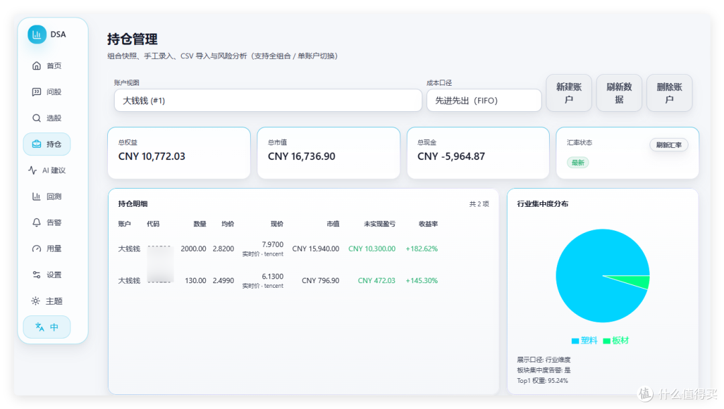
Task: Click the 新建账户 button
Action: 569,92
